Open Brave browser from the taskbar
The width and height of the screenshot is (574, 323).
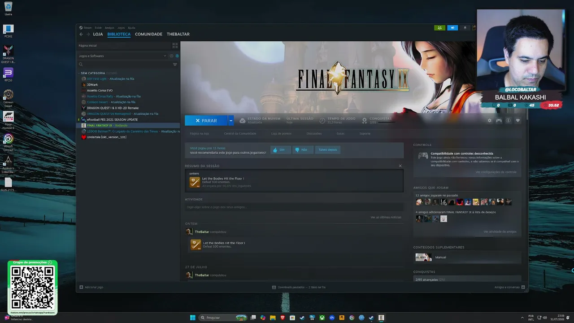(283, 318)
